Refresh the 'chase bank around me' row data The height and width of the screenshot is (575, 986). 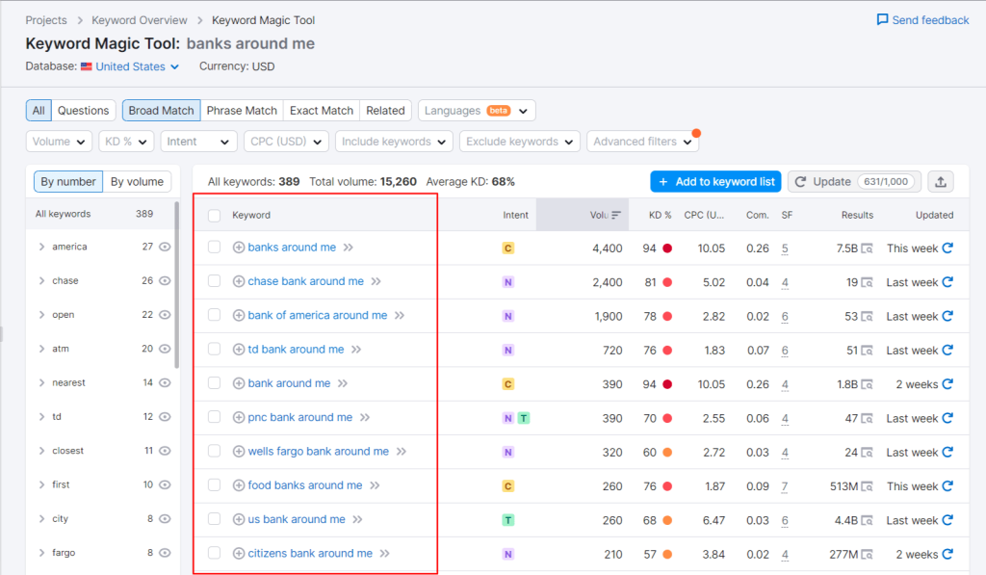947,282
